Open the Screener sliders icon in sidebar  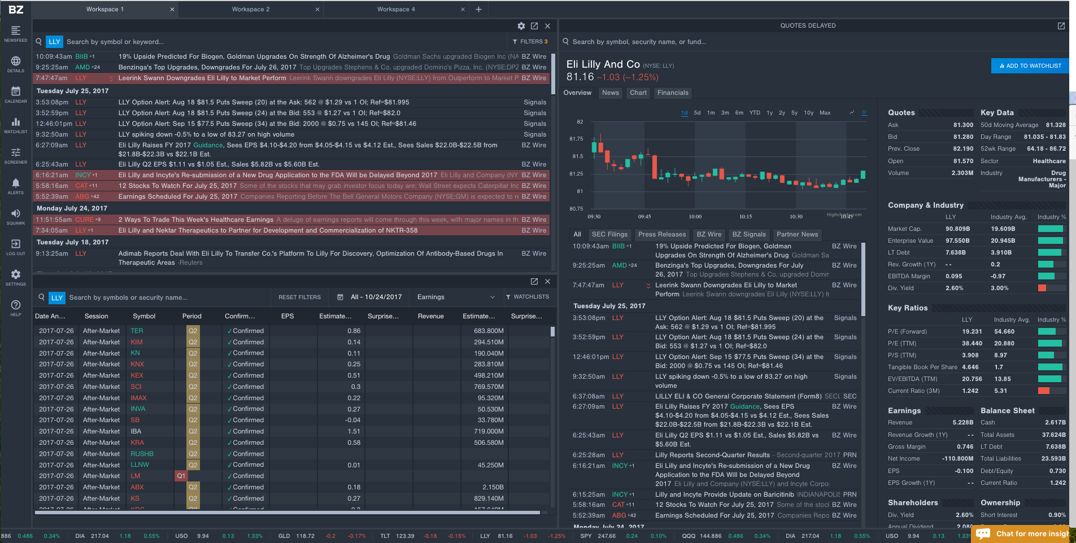point(16,152)
